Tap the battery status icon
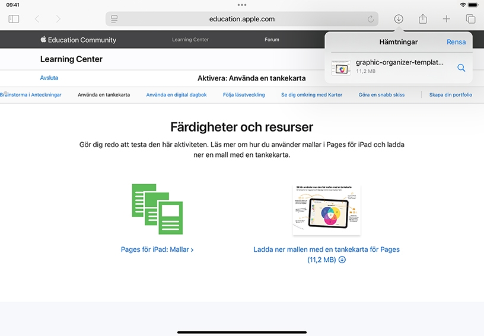Viewport: 484px width, 336px height. (473, 5)
